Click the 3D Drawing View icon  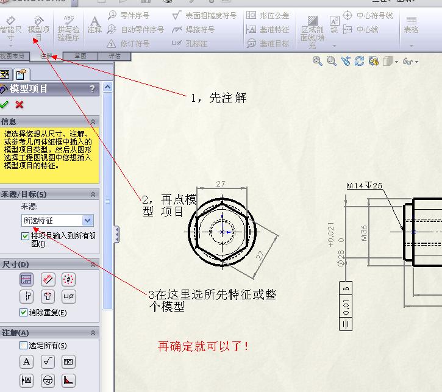tap(374, 61)
